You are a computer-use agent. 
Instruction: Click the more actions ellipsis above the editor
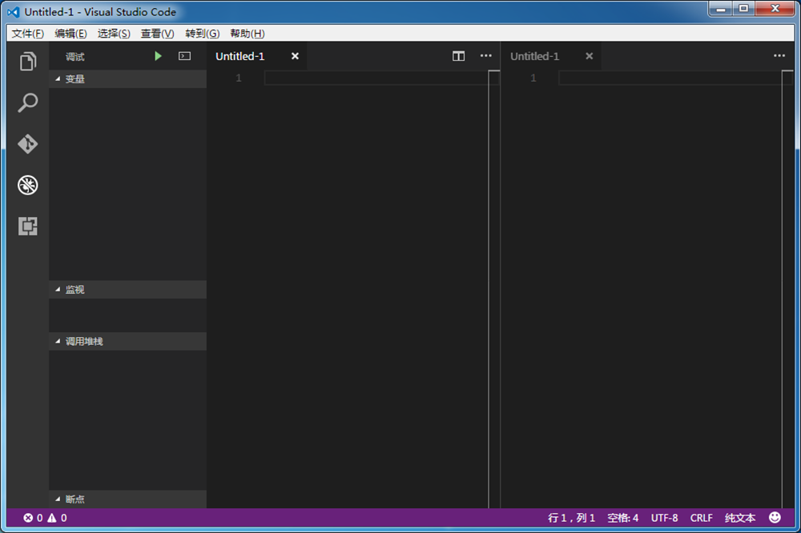point(485,56)
